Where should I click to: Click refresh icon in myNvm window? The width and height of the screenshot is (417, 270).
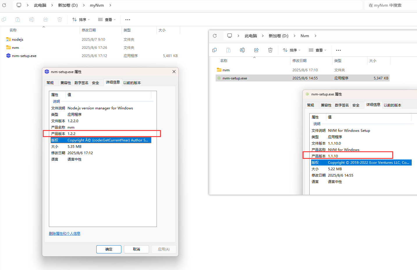coord(4,5)
